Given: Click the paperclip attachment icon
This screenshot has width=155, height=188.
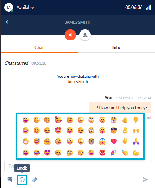Looking at the screenshot, I should coord(34,180).
